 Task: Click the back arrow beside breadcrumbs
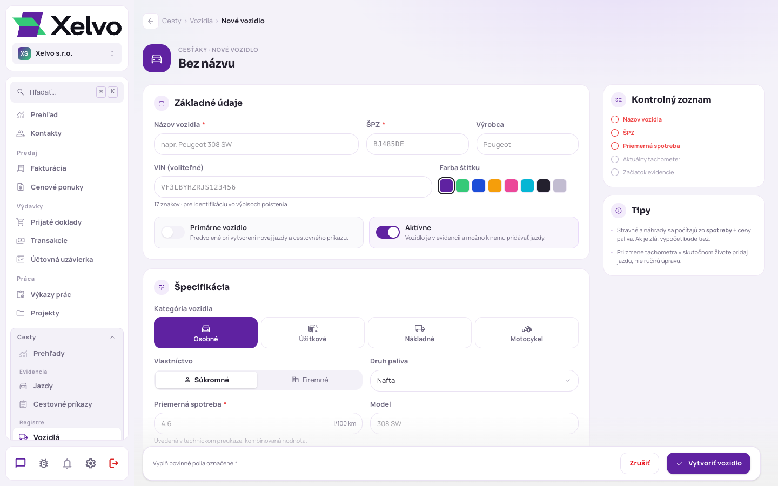click(151, 21)
